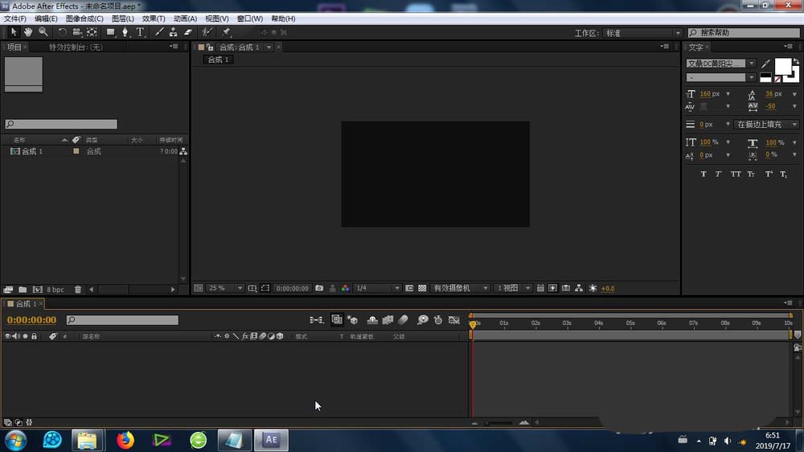Click the white fill color swatch
The width and height of the screenshot is (804, 452).
(782, 66)
